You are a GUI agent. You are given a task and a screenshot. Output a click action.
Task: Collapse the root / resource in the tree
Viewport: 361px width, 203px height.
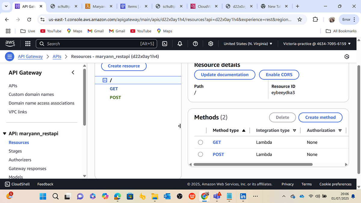[x=105, y=80]
